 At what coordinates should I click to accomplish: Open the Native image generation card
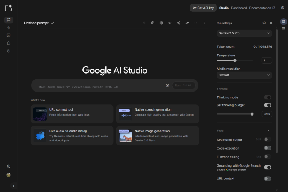coord(157,136)
